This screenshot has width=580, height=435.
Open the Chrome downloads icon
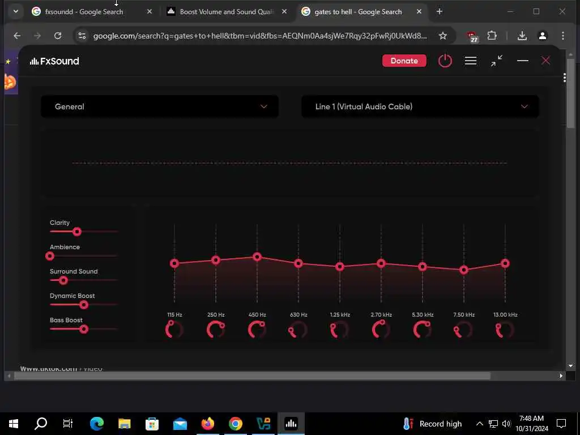tap(522, 36)
